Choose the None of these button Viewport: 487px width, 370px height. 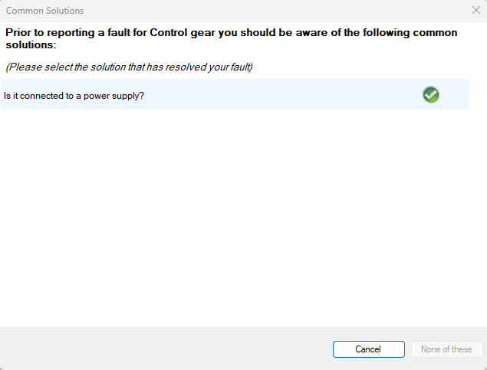click(x=446, y=349)
